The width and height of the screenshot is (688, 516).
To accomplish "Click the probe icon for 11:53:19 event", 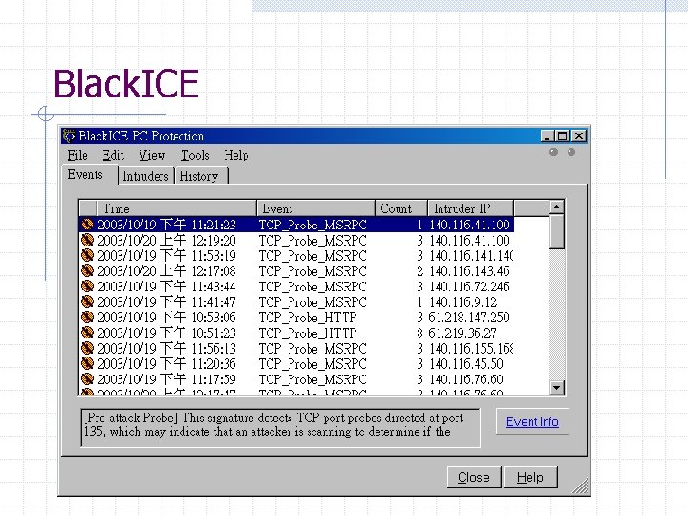I will pos(87,255).
